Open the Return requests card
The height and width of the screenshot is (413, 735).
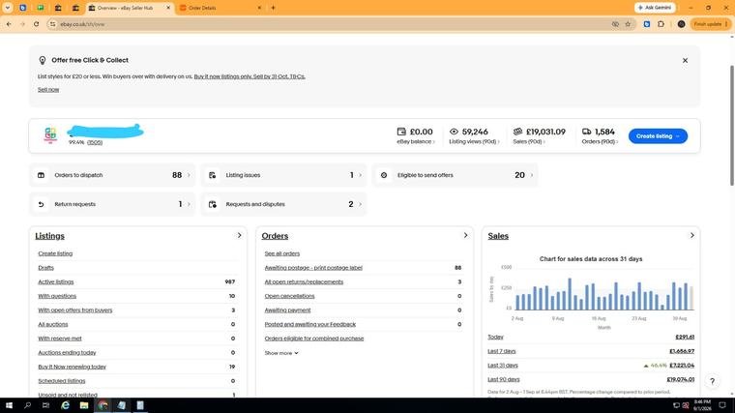(112, 204)
